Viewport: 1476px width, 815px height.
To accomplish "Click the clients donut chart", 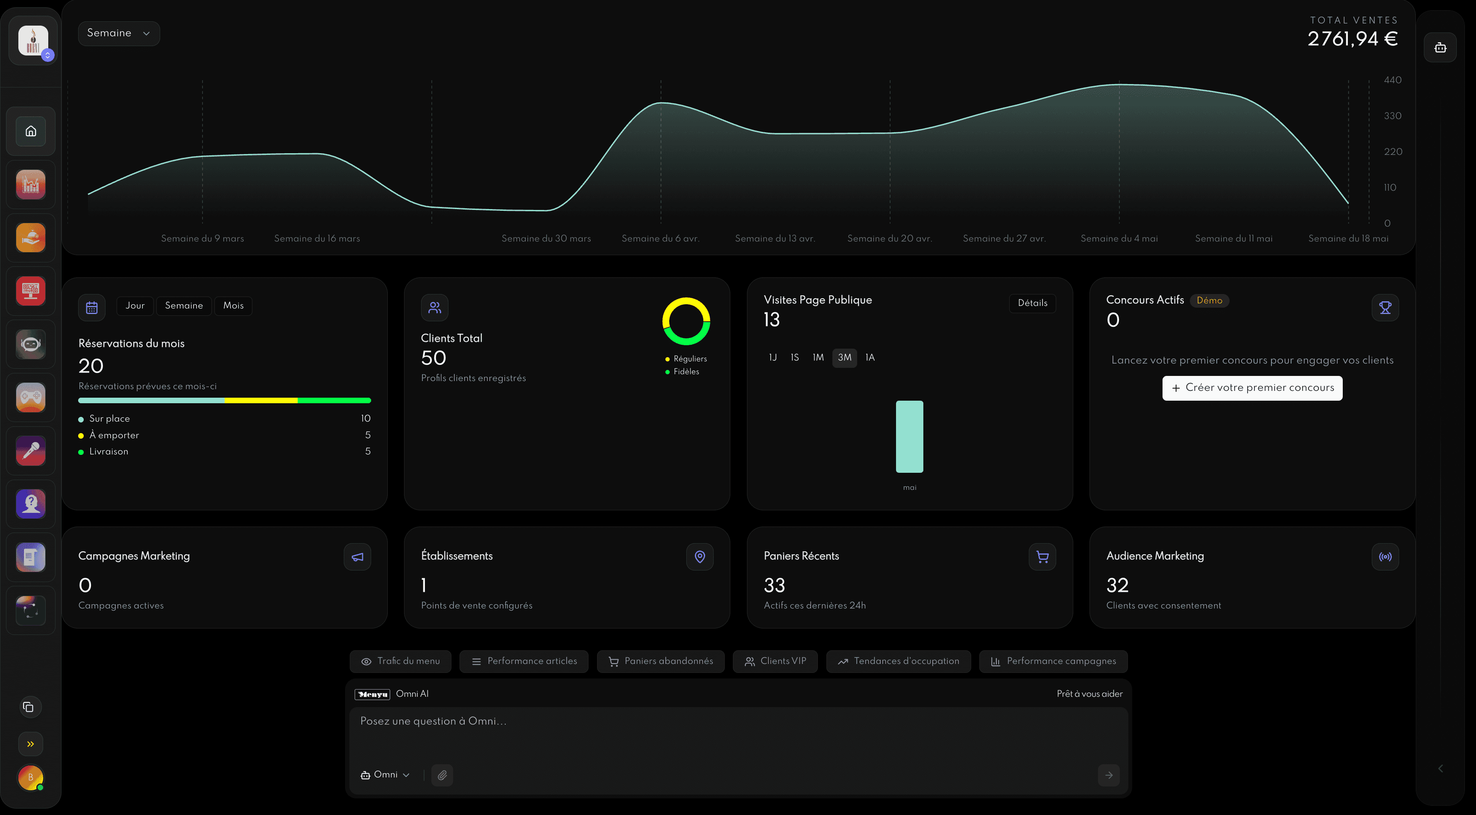I will (x=686, y=321).
